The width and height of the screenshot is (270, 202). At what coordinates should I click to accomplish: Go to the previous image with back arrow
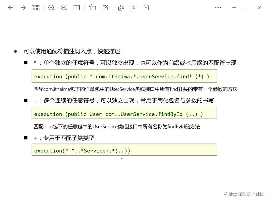[x=11, y=8]
